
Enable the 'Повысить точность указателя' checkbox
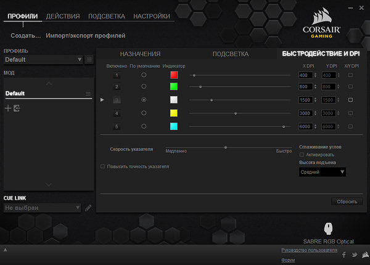[x=103, y=166]
